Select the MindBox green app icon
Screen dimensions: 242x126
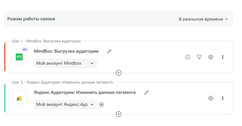19,57
